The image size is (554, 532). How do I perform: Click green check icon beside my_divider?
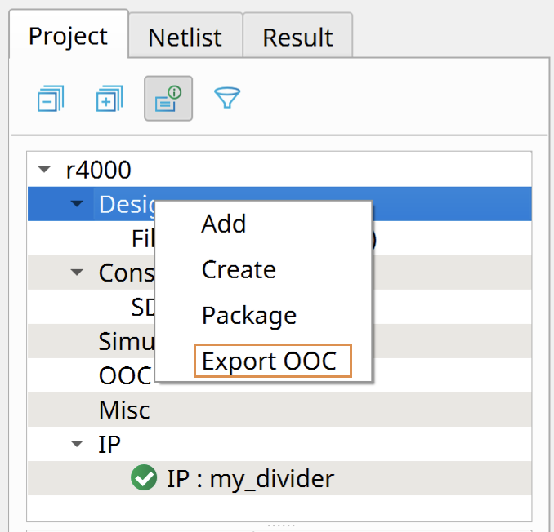coord(144,478)
